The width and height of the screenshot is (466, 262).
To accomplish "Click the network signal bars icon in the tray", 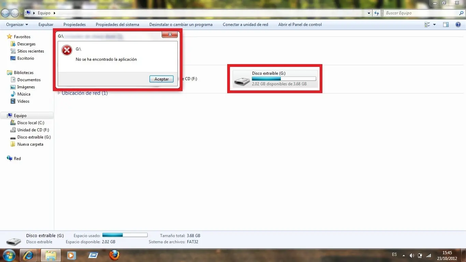I will 429,255.
